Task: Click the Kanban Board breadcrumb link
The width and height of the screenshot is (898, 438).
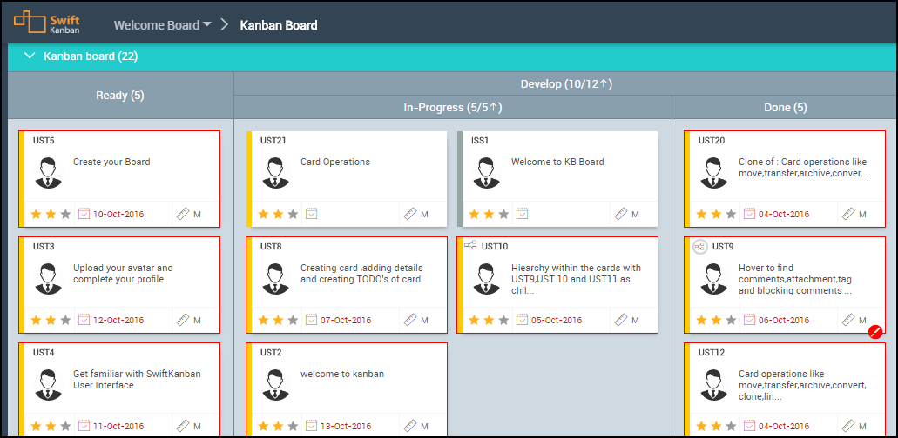Action: click(279, 25)
